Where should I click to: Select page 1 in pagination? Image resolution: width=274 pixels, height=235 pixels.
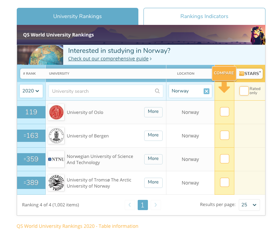(x=143, y=205)
